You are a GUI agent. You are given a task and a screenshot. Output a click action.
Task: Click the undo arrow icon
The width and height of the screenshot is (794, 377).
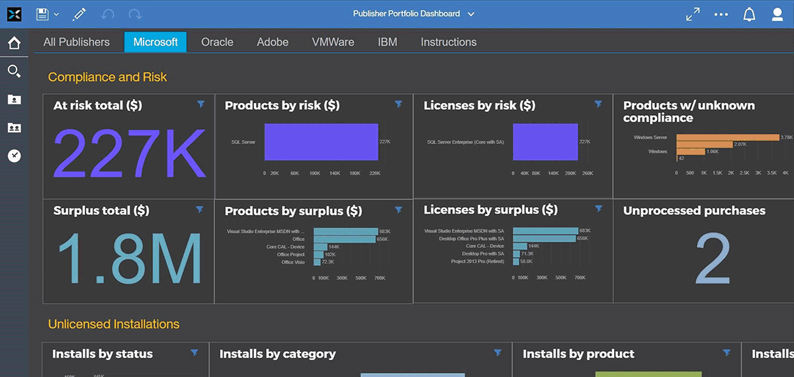[x=108, y=14]
